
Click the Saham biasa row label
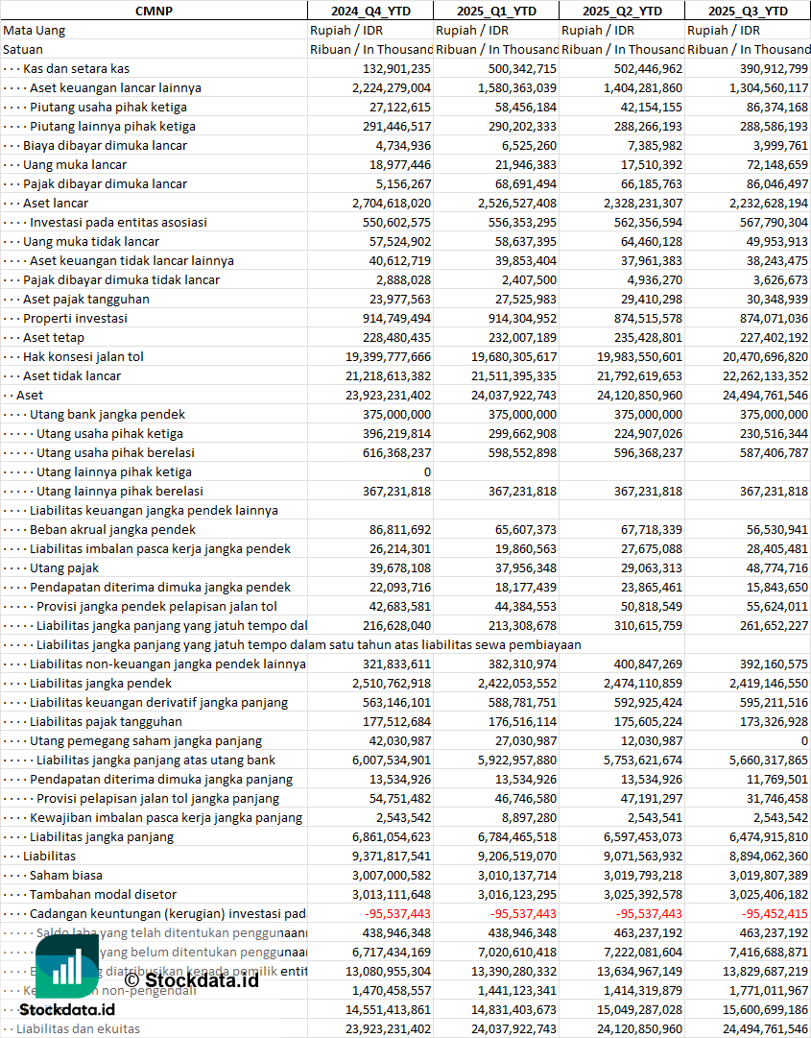click(66, 875)
